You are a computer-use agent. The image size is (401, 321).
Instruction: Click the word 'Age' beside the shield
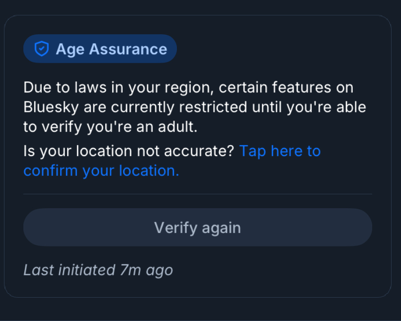pyautogui.click(x=70, y=49)
